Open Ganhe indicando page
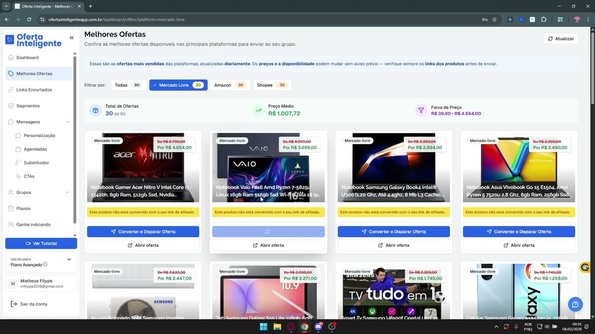595x334 pixels. pos(39,225)
